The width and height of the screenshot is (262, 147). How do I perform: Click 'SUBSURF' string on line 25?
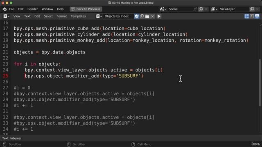click(x=128, y=76)
